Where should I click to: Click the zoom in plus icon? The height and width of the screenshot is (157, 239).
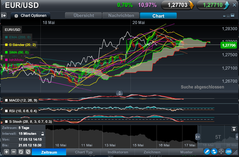(x=6, y=152)
